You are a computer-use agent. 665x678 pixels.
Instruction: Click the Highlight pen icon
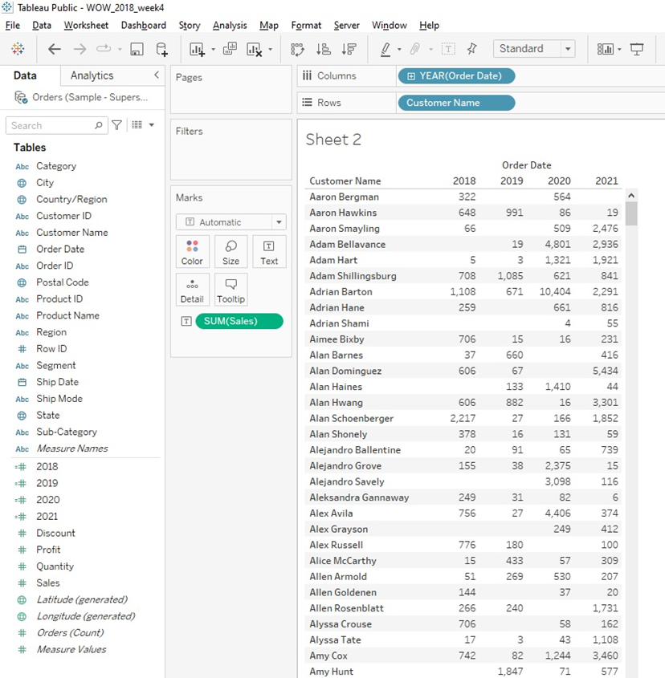(x=385, y=49)
